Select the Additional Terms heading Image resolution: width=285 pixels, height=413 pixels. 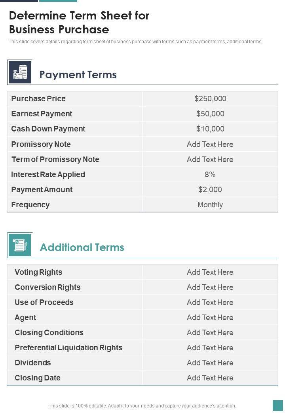(82, 247)
